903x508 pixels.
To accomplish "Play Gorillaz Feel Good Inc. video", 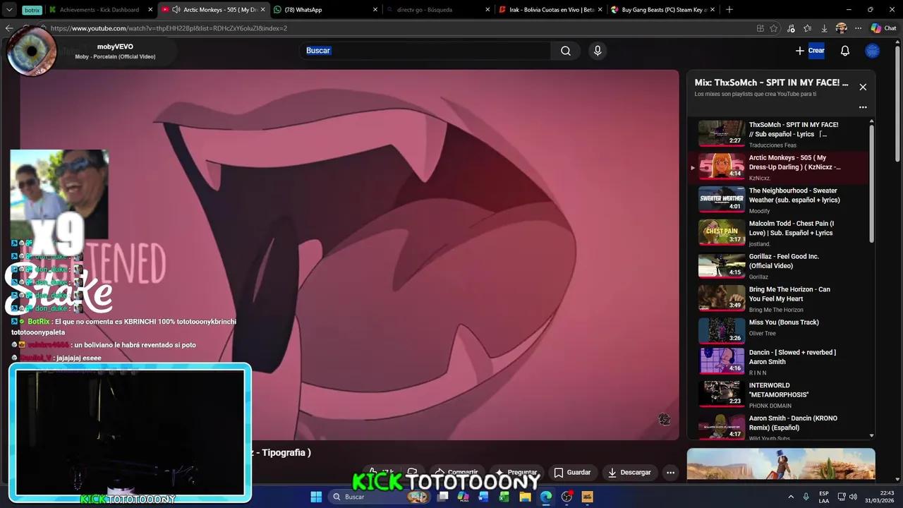I will (780, 265).
